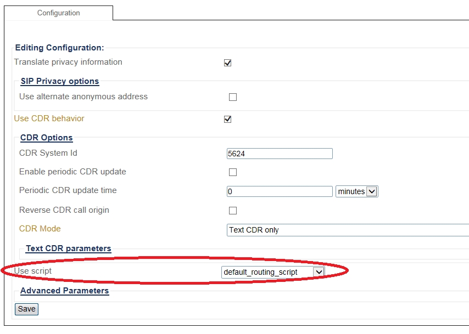Uncheck Translate privacy information checkbox

point(228,63)
